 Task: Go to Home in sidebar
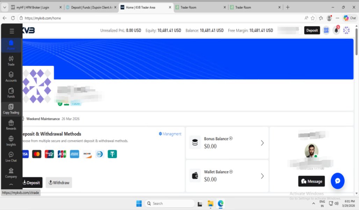click(11, 45)
